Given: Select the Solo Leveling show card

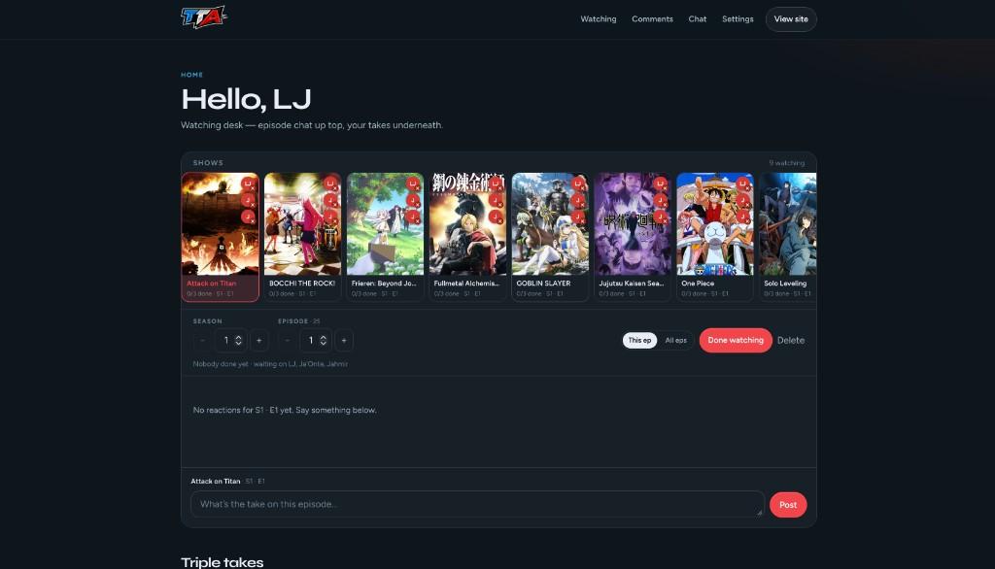Looking at the screenshot, I should [x=787, y=237].
